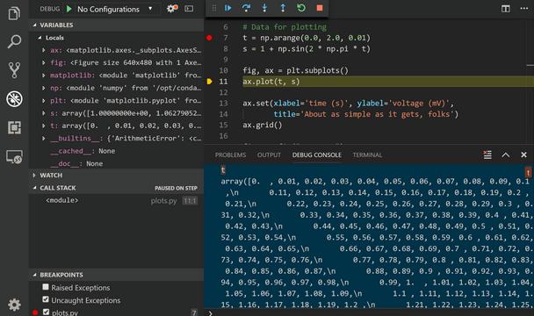The image size is (534, 316).
Task: Remove the breakpoint dot on line 7
Action: [209, 38]
